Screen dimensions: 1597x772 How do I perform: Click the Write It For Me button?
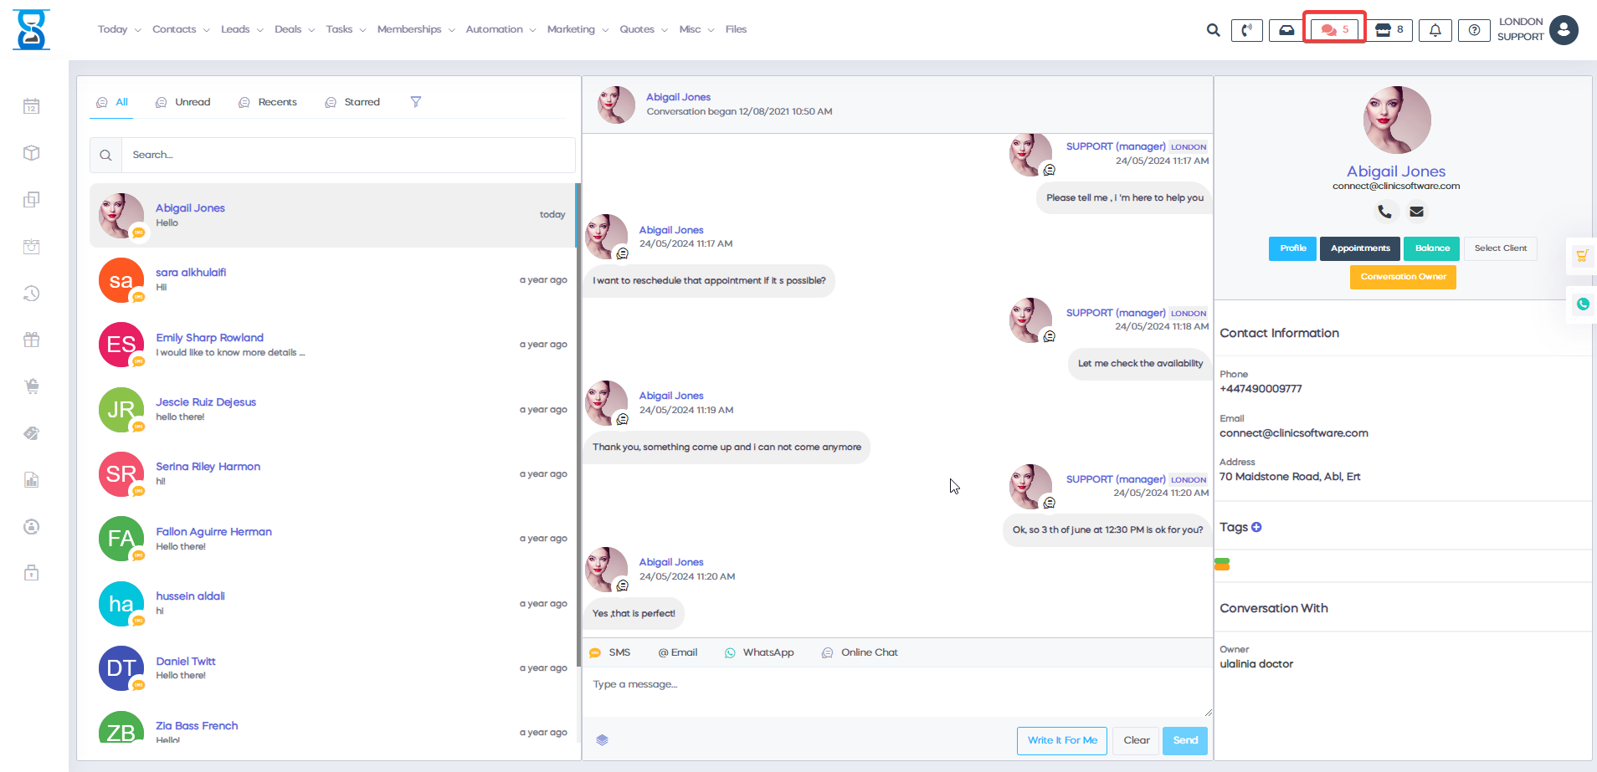point(1061,740)
